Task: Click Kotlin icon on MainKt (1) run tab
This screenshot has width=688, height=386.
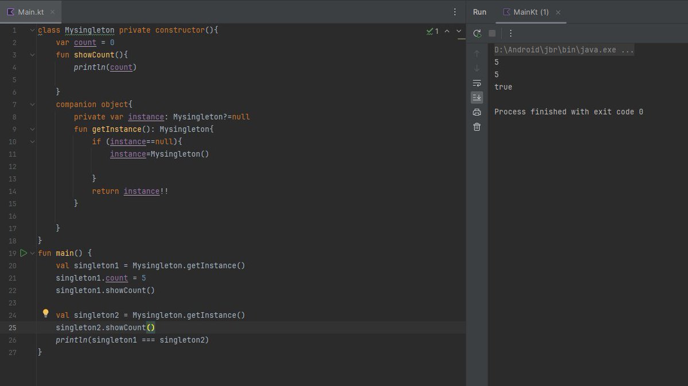Action: [x=507, y=11]
